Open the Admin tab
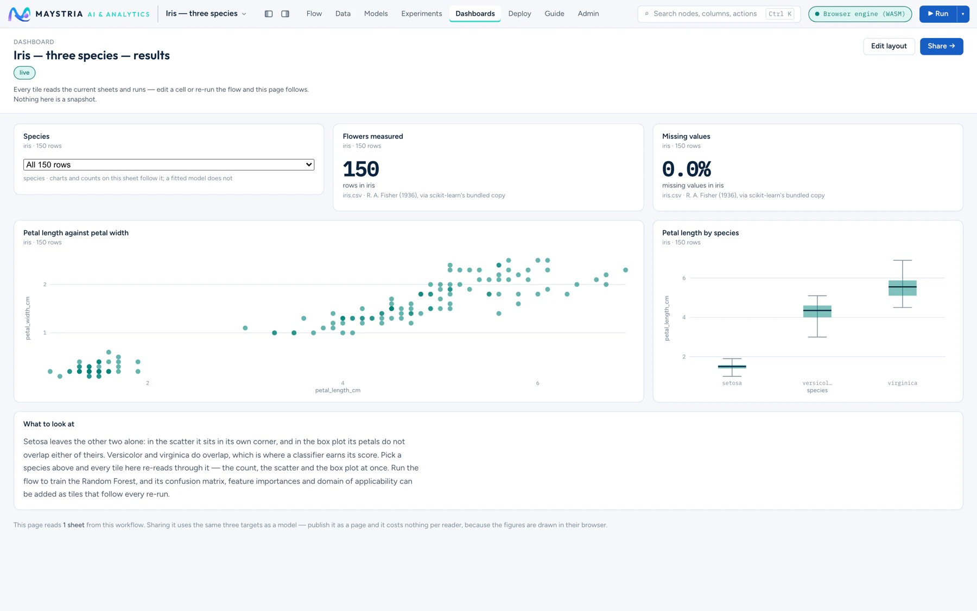This screenshot has width=977, height=611. [588, 14]
